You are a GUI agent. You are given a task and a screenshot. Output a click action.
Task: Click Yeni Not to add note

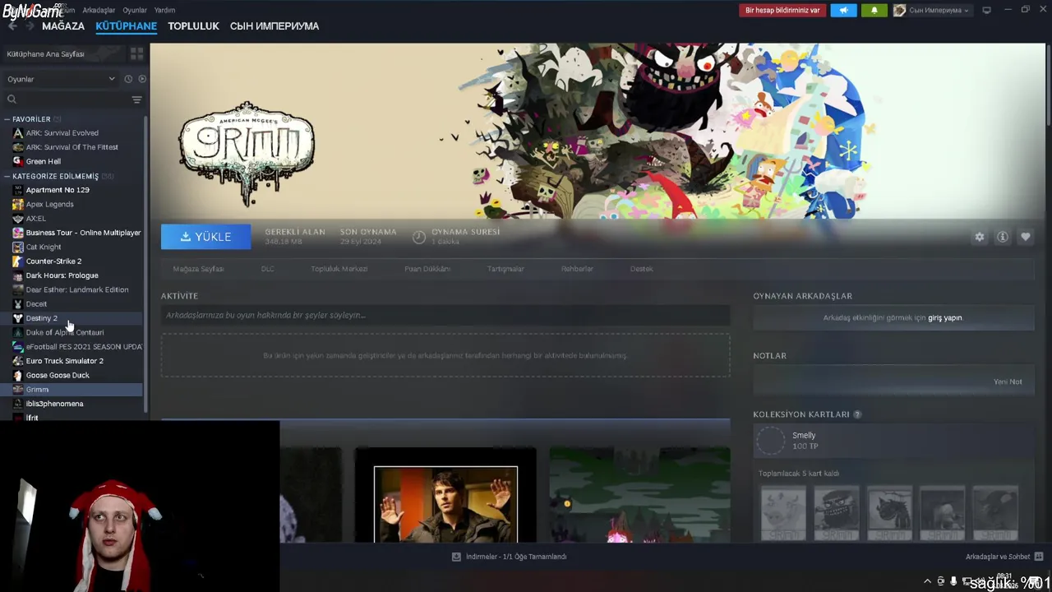pyautogui.click(x=1008, y=382)
